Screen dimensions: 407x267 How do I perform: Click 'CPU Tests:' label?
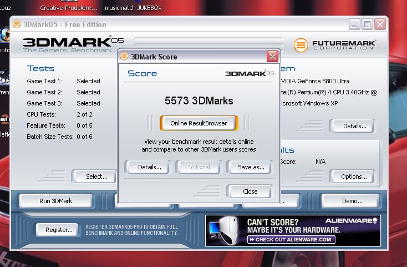(x=41, y=114)
